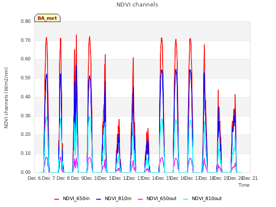Click the magenta NDVI_650out legend swatch
This screenshot has height=207, width=276.
tap(140, 199)
